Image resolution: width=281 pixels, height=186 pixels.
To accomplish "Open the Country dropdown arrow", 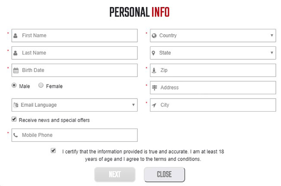I will (x=272, y=35).
